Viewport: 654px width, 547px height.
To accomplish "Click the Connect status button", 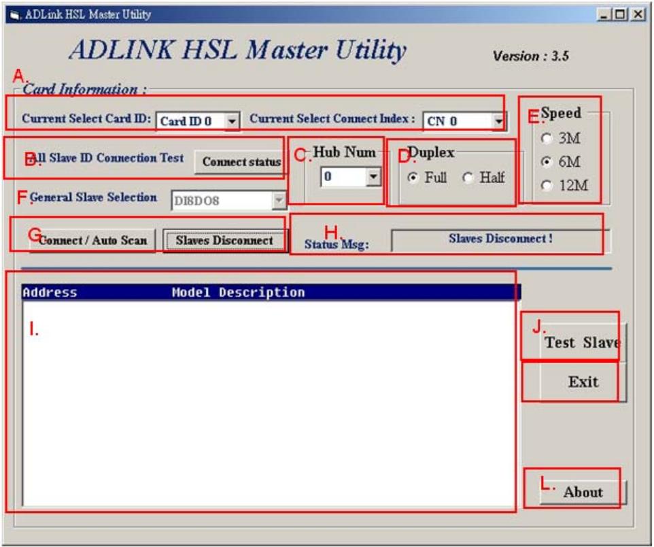I will point(241,162).
